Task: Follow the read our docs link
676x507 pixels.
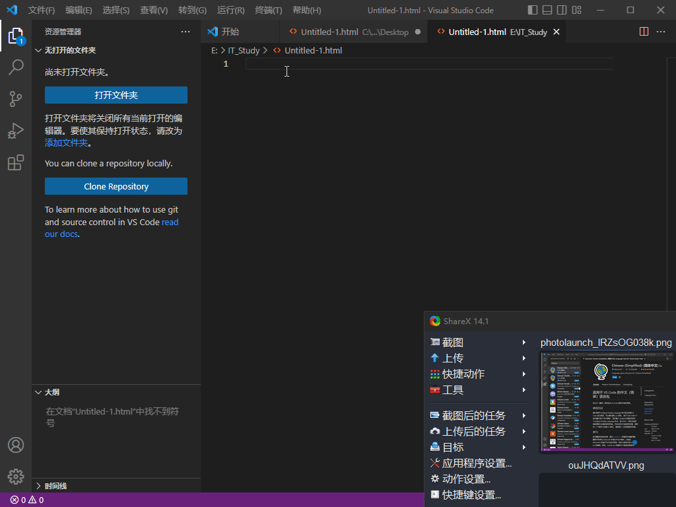Action: [x=112, y=228]
